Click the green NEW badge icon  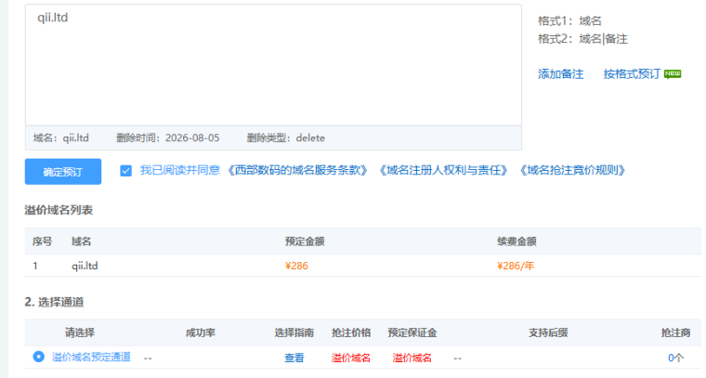(x=673, y=73)
